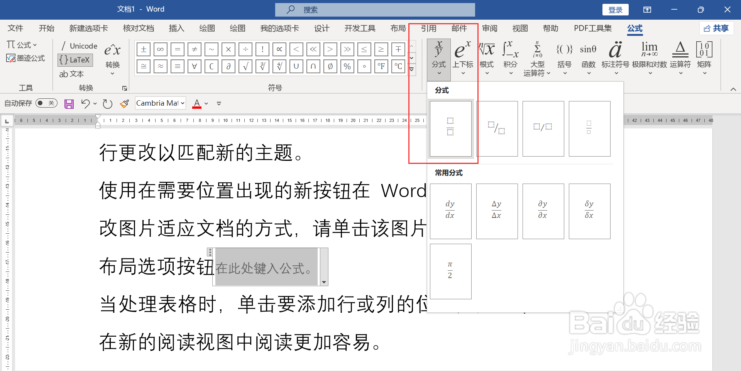Insert the π over 2 fraction
This screenshot has width=741, height=371.
pyautogui.click(x=450, y=271)
